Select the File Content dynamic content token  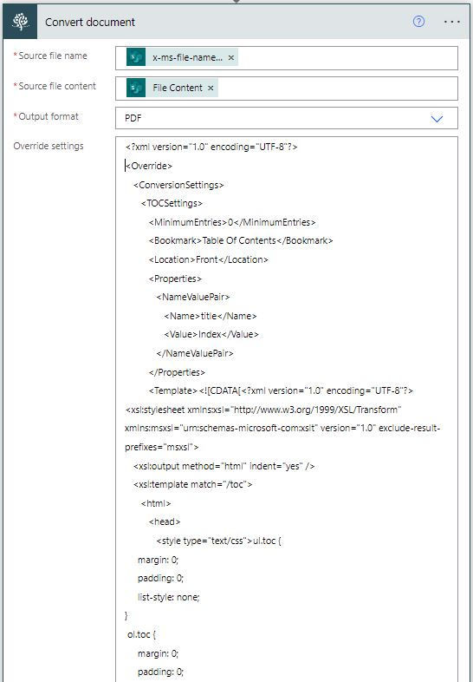[x=172, y=88]
